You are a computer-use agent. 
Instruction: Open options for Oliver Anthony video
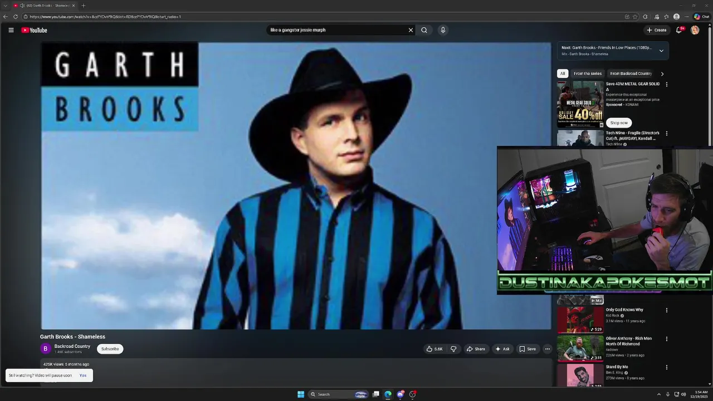pos(666,339)
